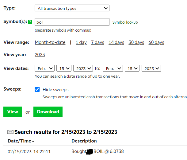Uncheck the Hide sweeps checkbox
This screenshot has height=160, width=187.
coord(37,89)
